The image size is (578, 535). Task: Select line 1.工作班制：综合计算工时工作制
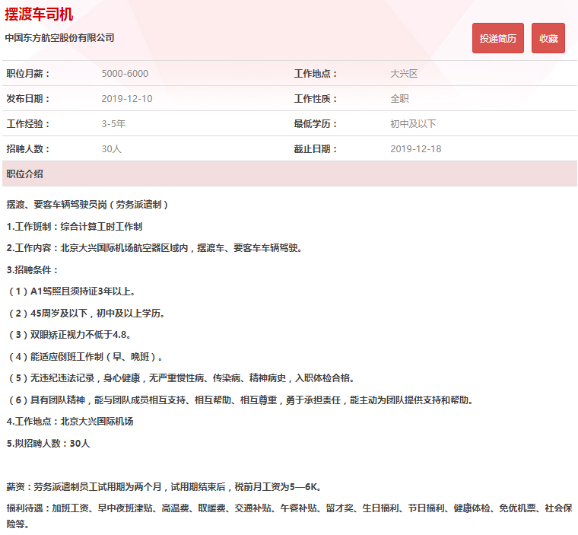pyautogui.click(x=75, y=226)
